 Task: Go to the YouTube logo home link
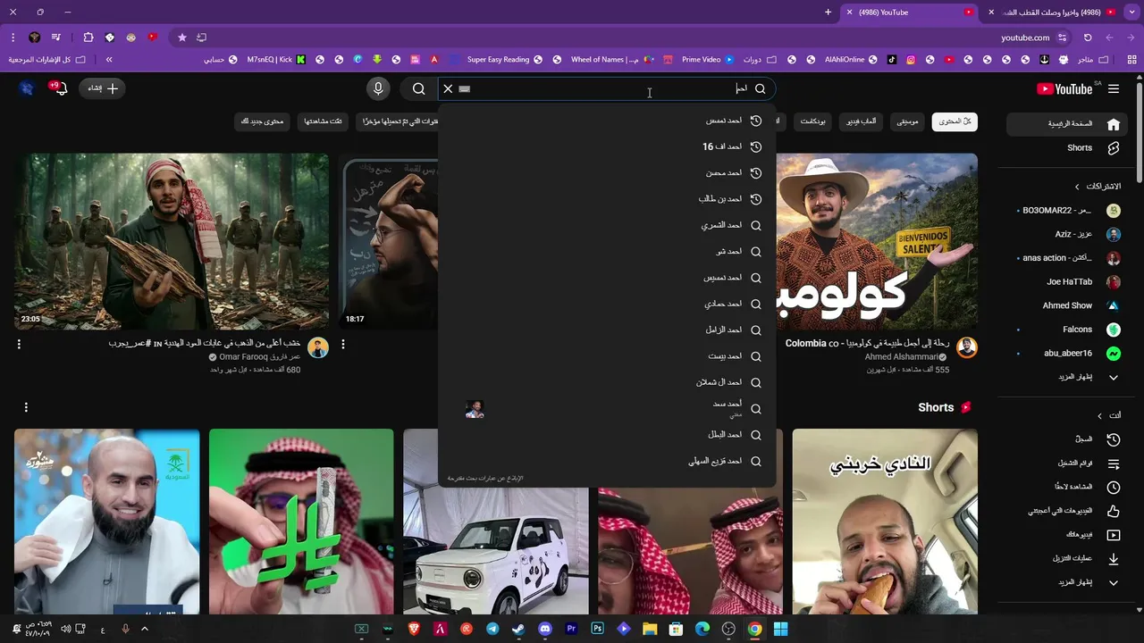[x=1064, y=88]
